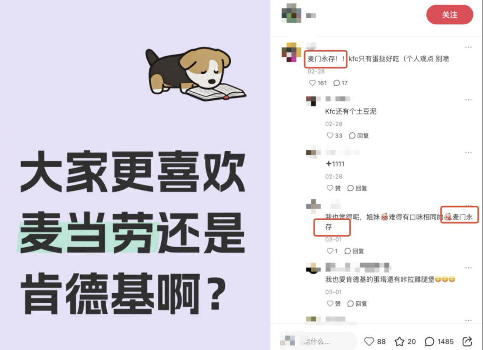The height and width of the screenshot is (350, 483).
Task: Click the red 关注 follow button
Action: (449, 15)
